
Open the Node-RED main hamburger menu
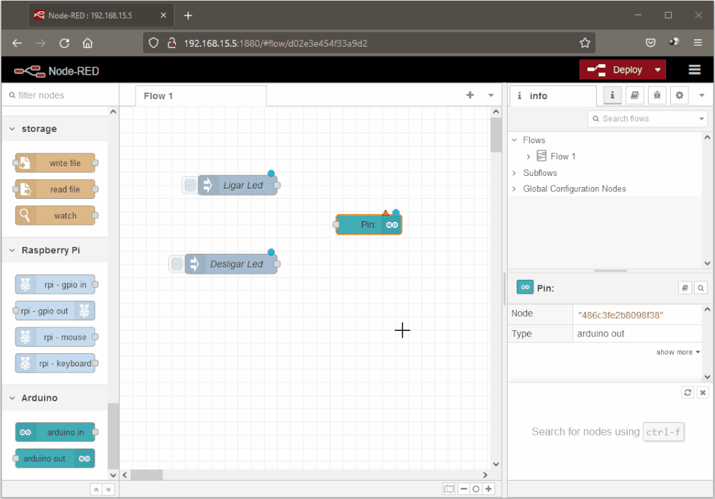695,70
